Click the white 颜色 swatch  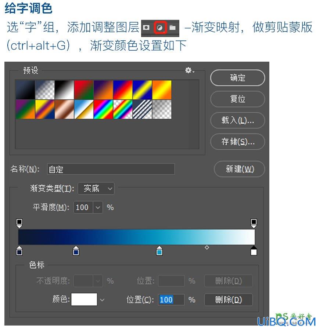point(84,299)
